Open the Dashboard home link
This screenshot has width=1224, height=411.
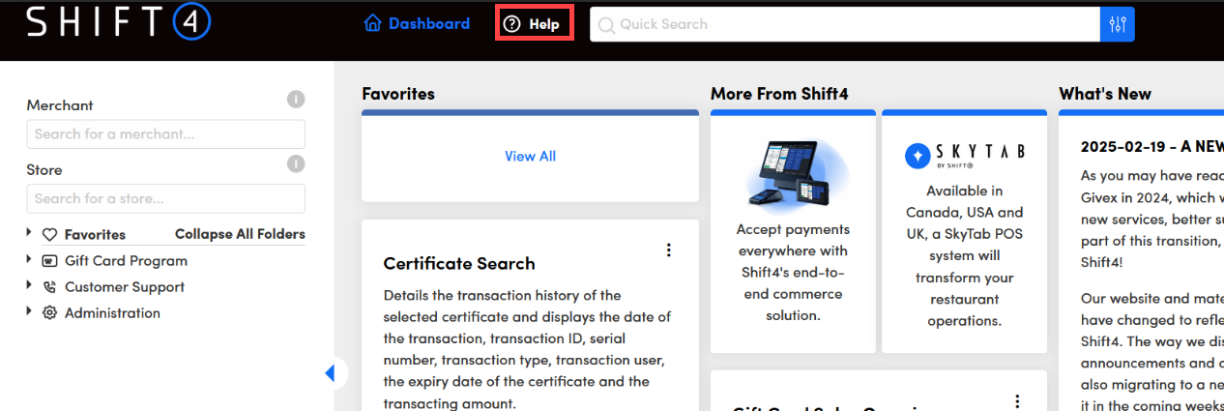click(417, 23)
